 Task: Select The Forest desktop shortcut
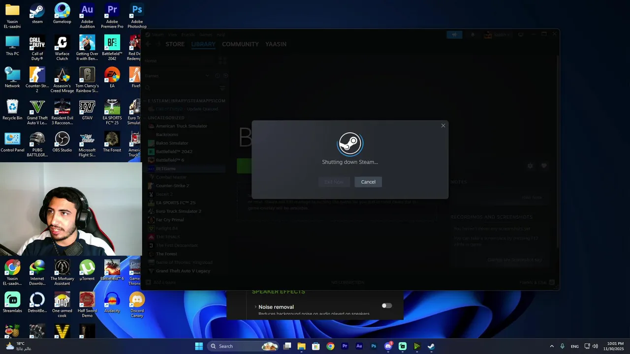(112, 142)
